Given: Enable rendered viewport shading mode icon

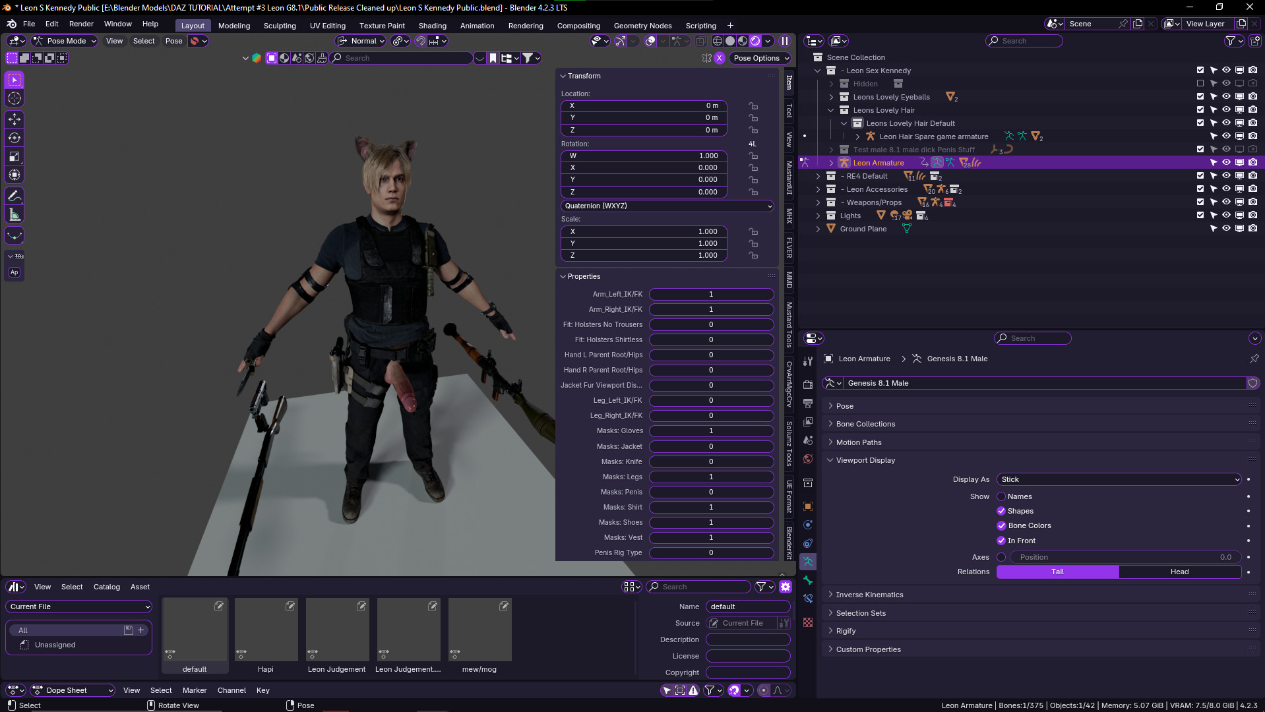Looking at the screenshot, I should tap(755, 41).
